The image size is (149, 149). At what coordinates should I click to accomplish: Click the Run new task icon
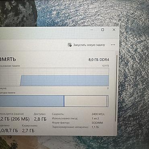click(x=70, y=45)
